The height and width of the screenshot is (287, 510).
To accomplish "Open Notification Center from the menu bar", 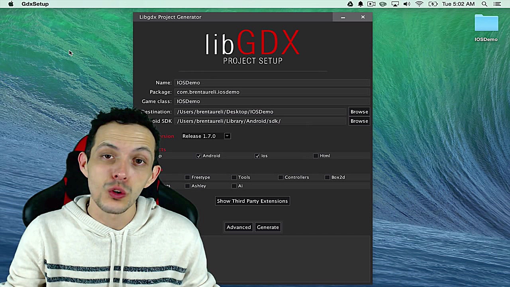I will click(x=497, y=4).
